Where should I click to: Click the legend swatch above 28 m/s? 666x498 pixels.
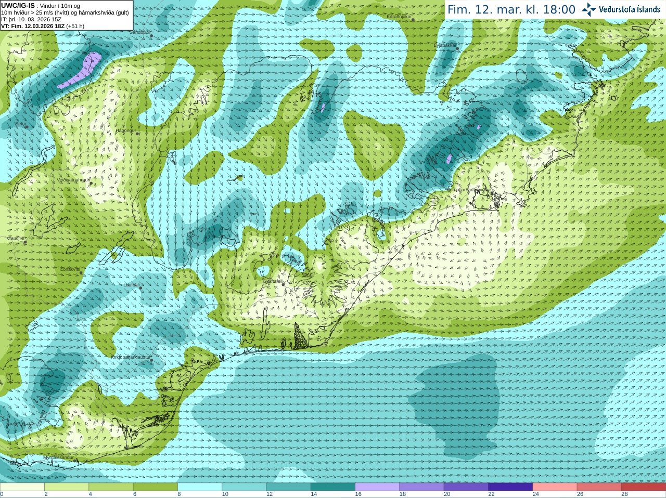[644, 487]
